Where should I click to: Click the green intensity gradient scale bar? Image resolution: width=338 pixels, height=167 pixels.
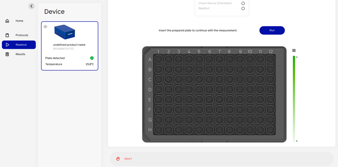(x=294, y=99)
